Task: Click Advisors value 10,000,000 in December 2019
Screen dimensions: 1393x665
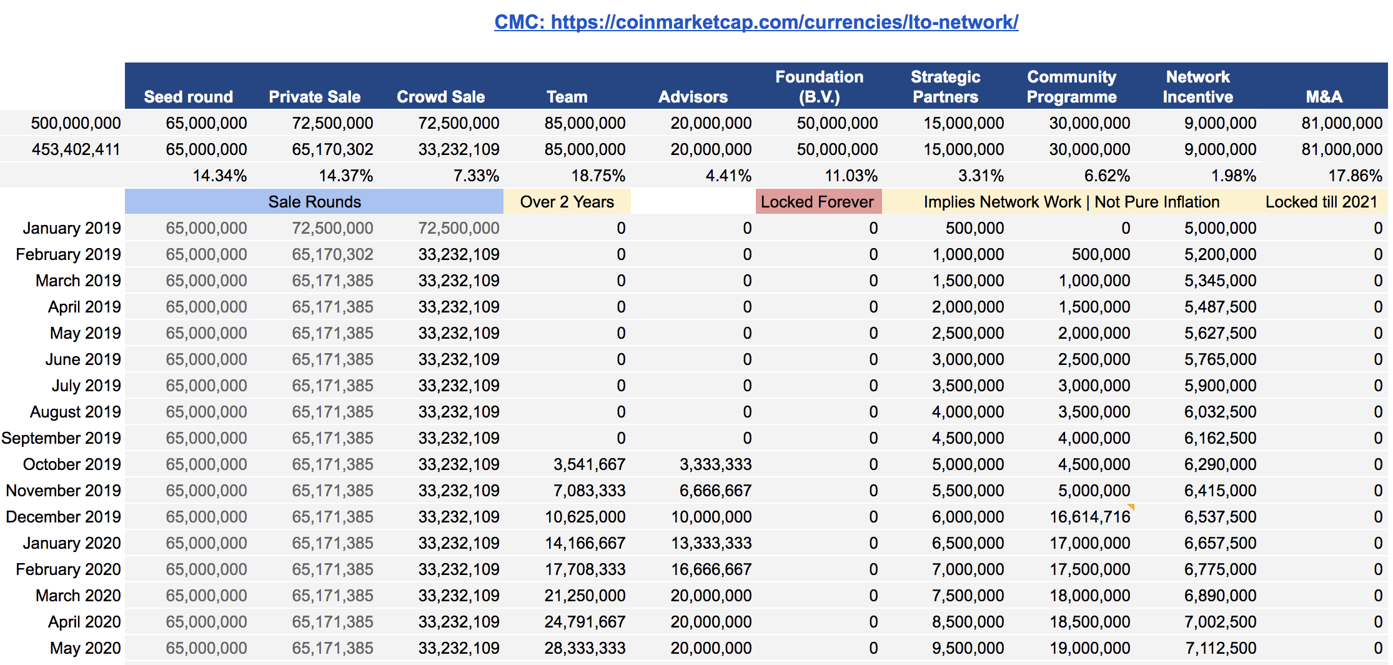Action: (711, 517)
